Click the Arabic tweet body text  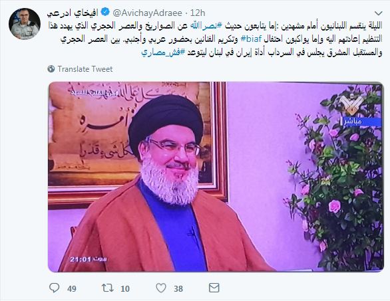[215, 39]
